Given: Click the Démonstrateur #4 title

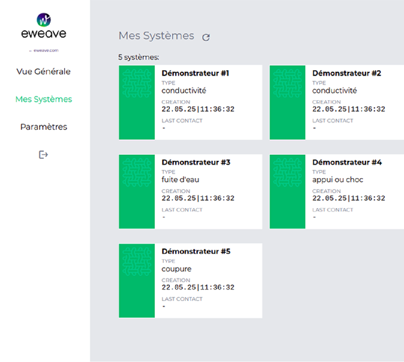Looking at the screenshot, I should [x=347, y=163].
